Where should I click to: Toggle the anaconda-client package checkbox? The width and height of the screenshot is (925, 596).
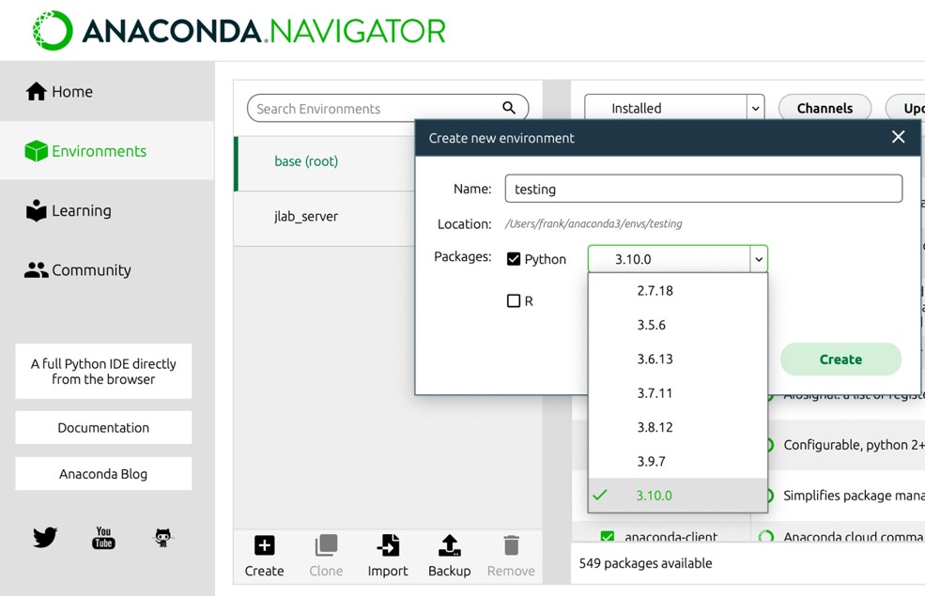point(607,537)
